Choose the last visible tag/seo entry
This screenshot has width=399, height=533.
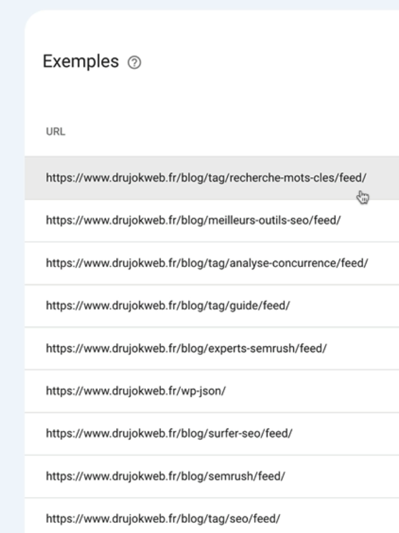[212, 516]
